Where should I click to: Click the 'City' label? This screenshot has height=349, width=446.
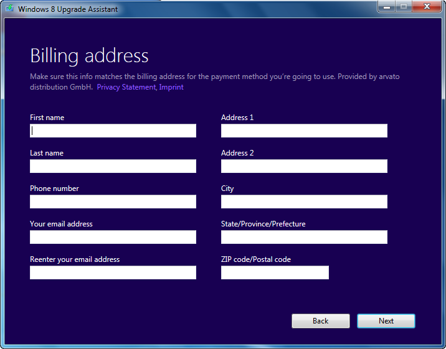227,189
